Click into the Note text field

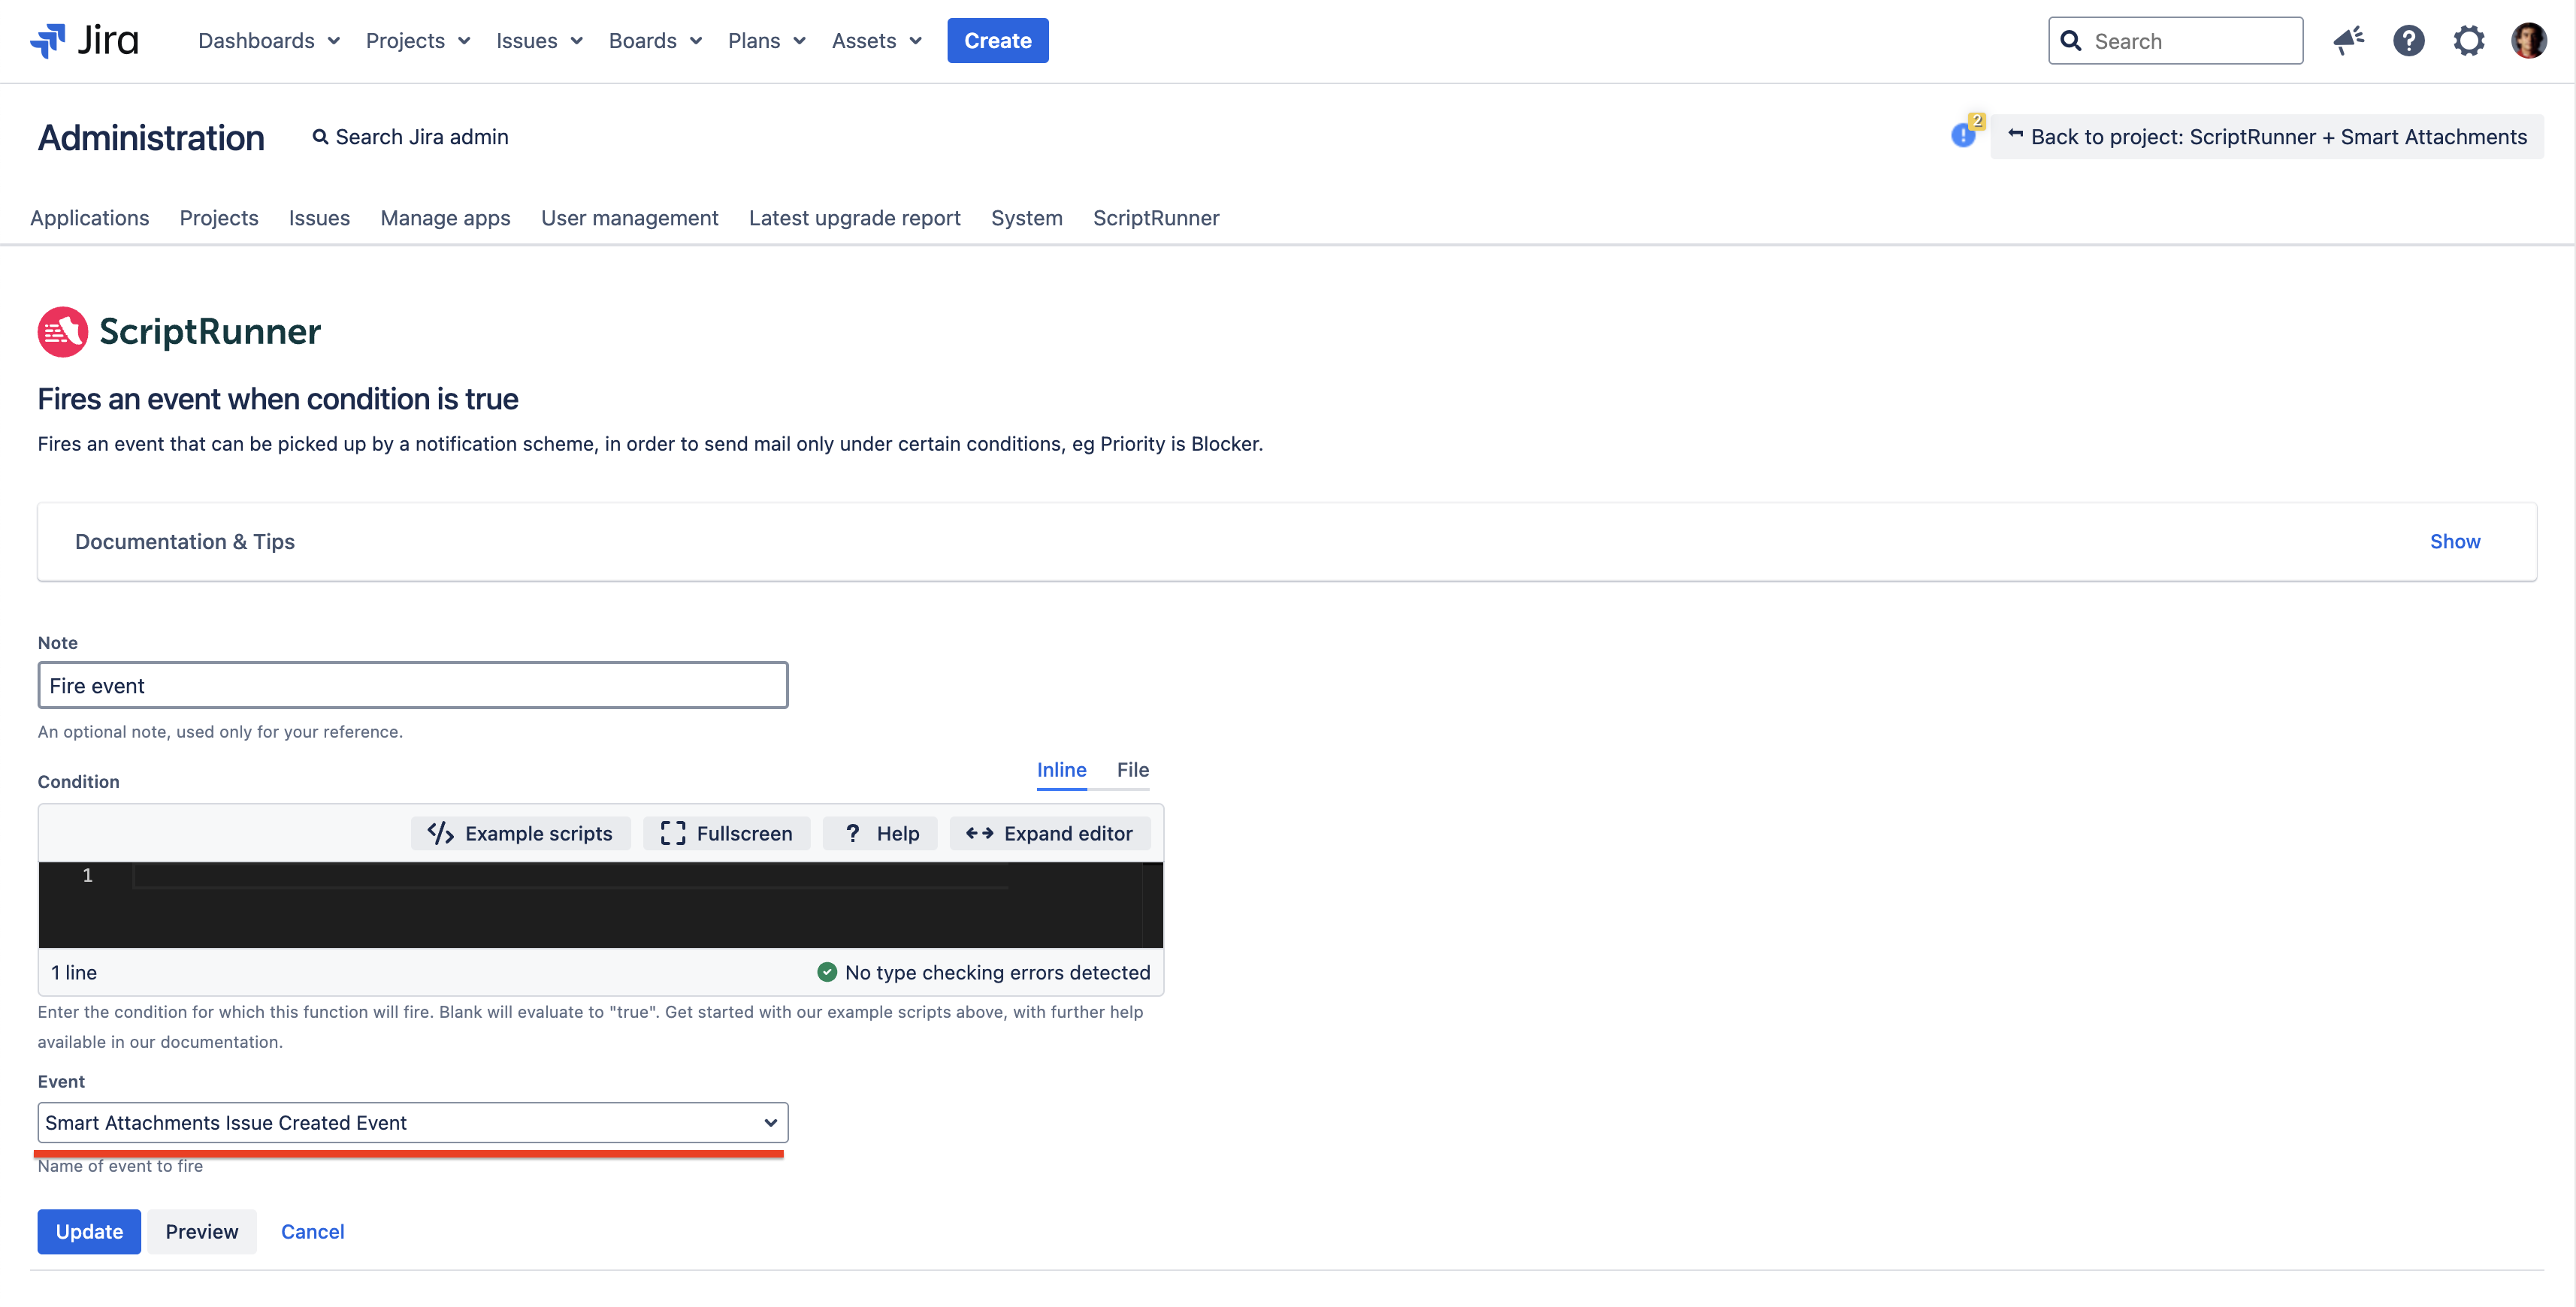click(x=413, y=686)
